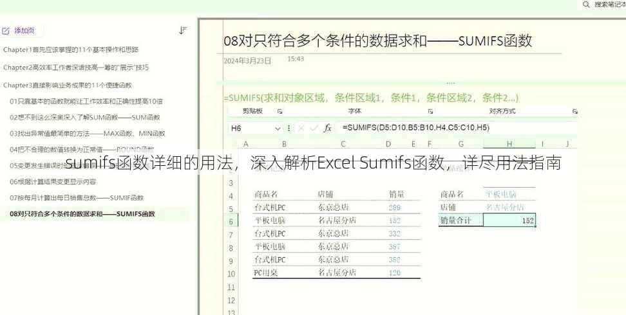Open the Name Box dropdown arrow
Screen dimensions: 626x315
tap(278, 129)
